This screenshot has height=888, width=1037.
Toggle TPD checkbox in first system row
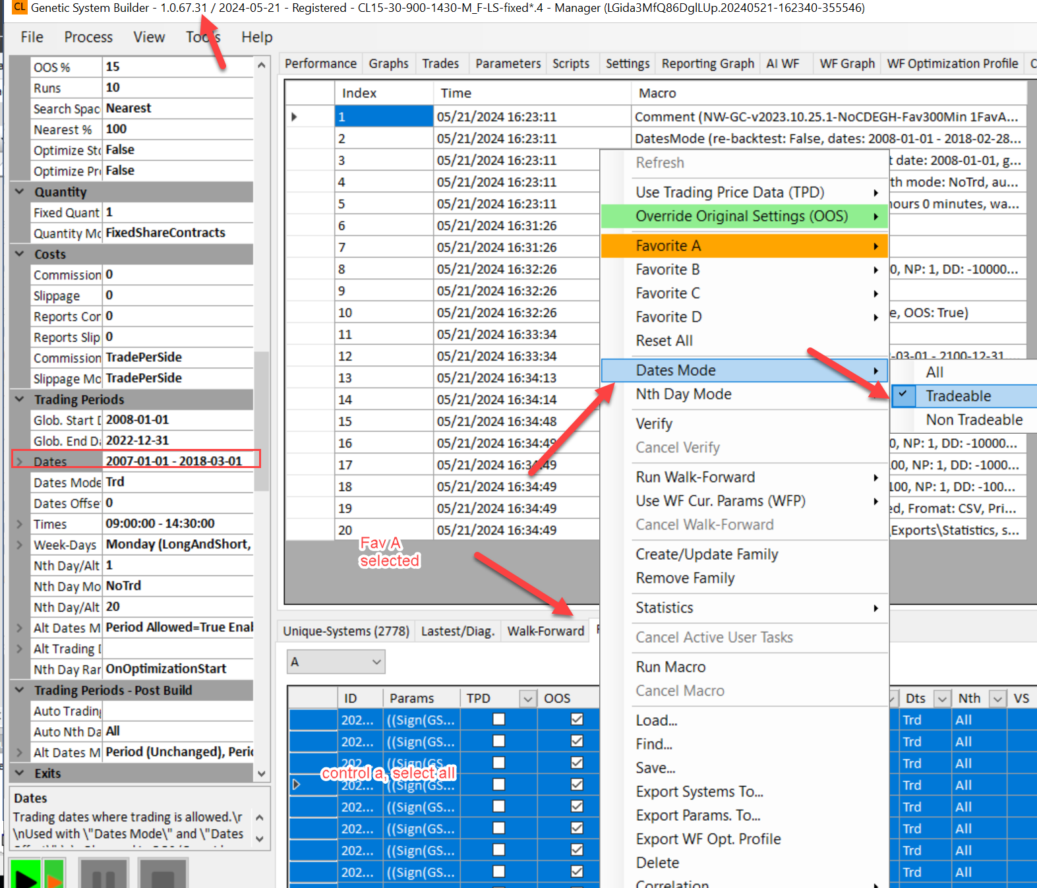(x=499, y=720)
